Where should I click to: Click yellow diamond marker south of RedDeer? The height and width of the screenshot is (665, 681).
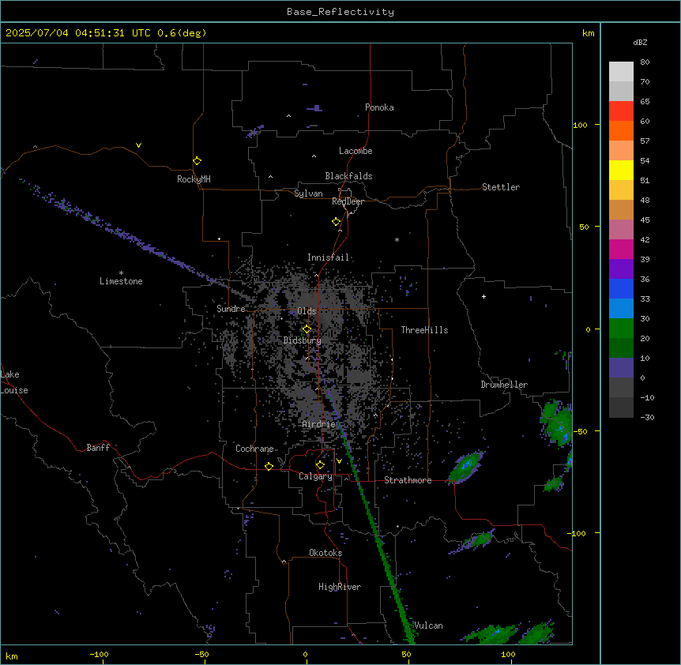(x=336, y=222)
